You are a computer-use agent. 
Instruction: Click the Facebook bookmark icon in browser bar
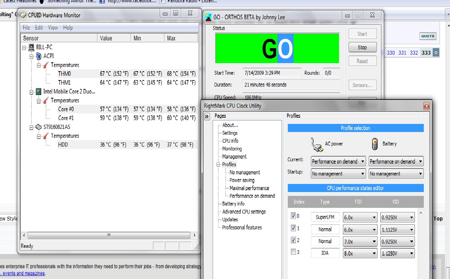coord(102,2)
